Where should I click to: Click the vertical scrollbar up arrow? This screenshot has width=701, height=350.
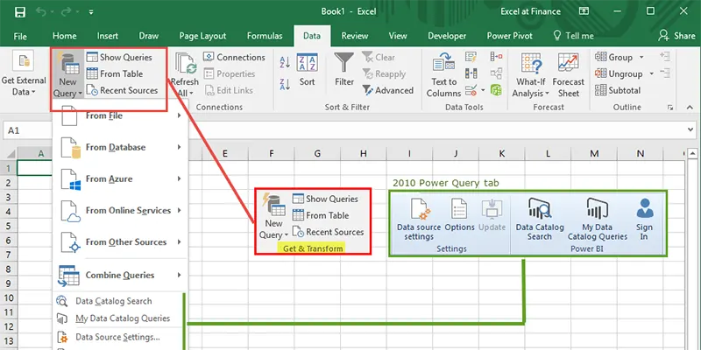click(x=692, y=154)
